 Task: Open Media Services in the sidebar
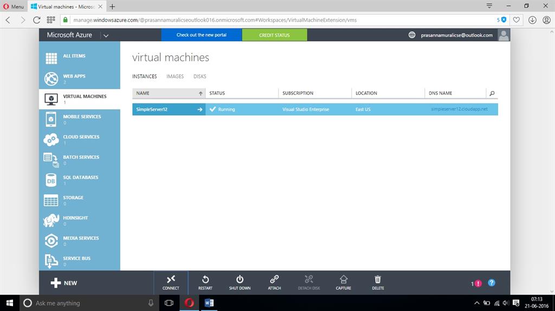pos(80,241)
